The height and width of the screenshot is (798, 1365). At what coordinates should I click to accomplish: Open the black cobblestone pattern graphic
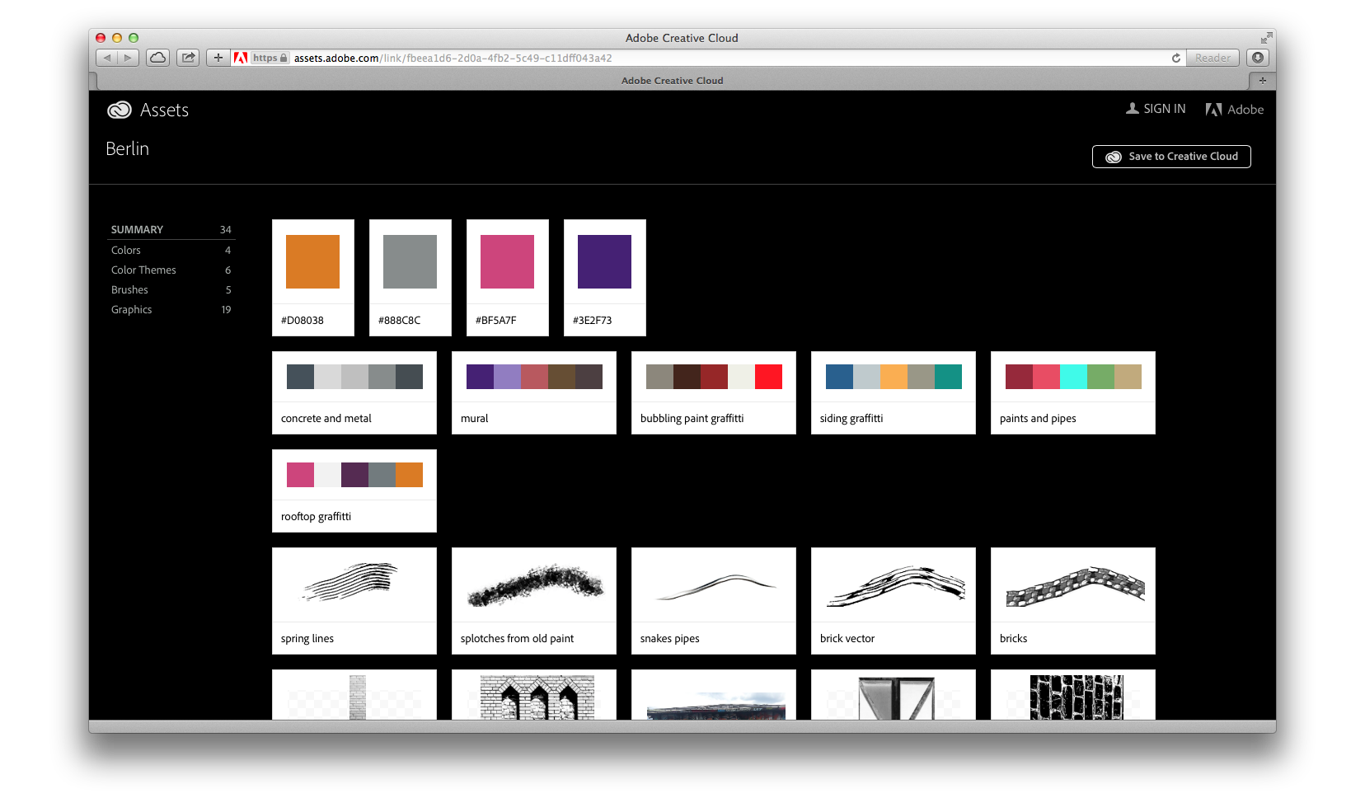coord(1073,695)
